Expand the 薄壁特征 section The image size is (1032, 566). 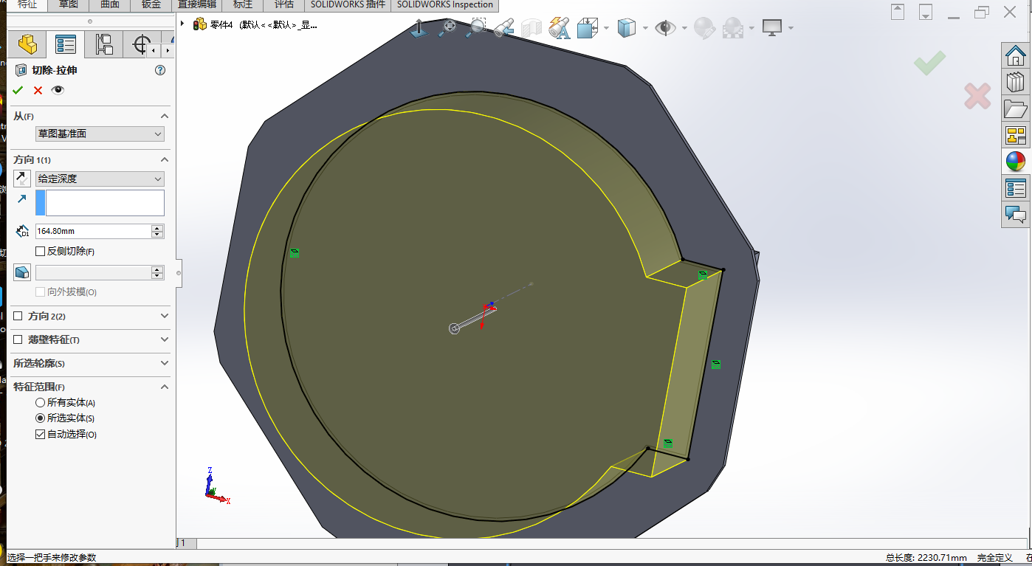click(x=165, y=339)
